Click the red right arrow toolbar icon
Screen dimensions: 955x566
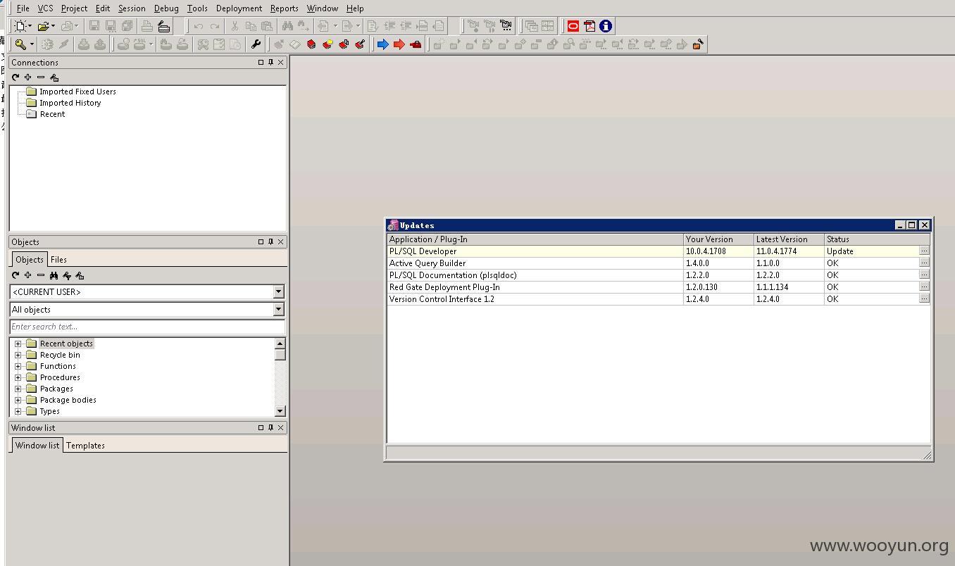click(399, 44)
